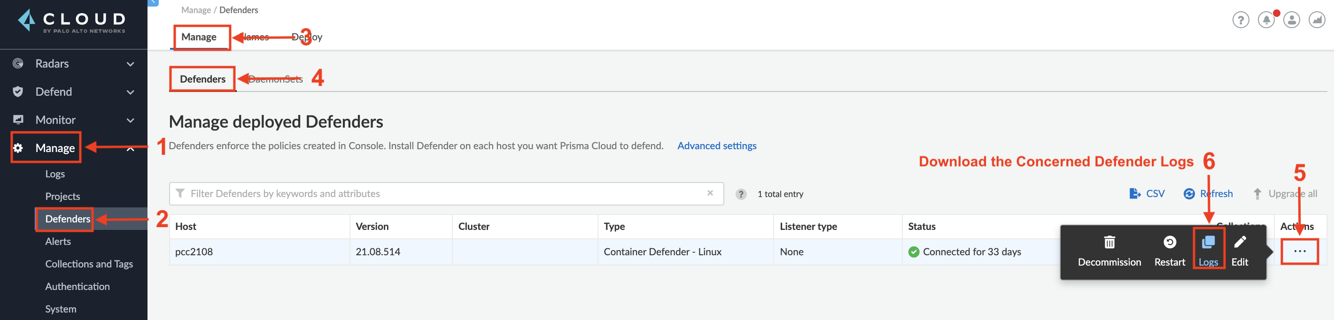Click the help question mark icon

coord(1240,20)
